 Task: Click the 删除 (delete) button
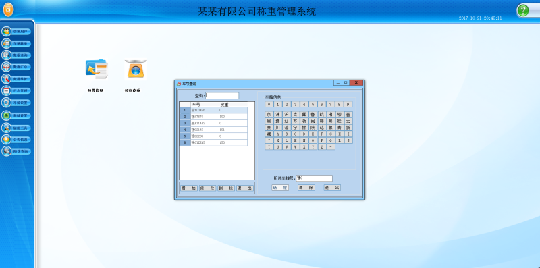coord(226,188)
